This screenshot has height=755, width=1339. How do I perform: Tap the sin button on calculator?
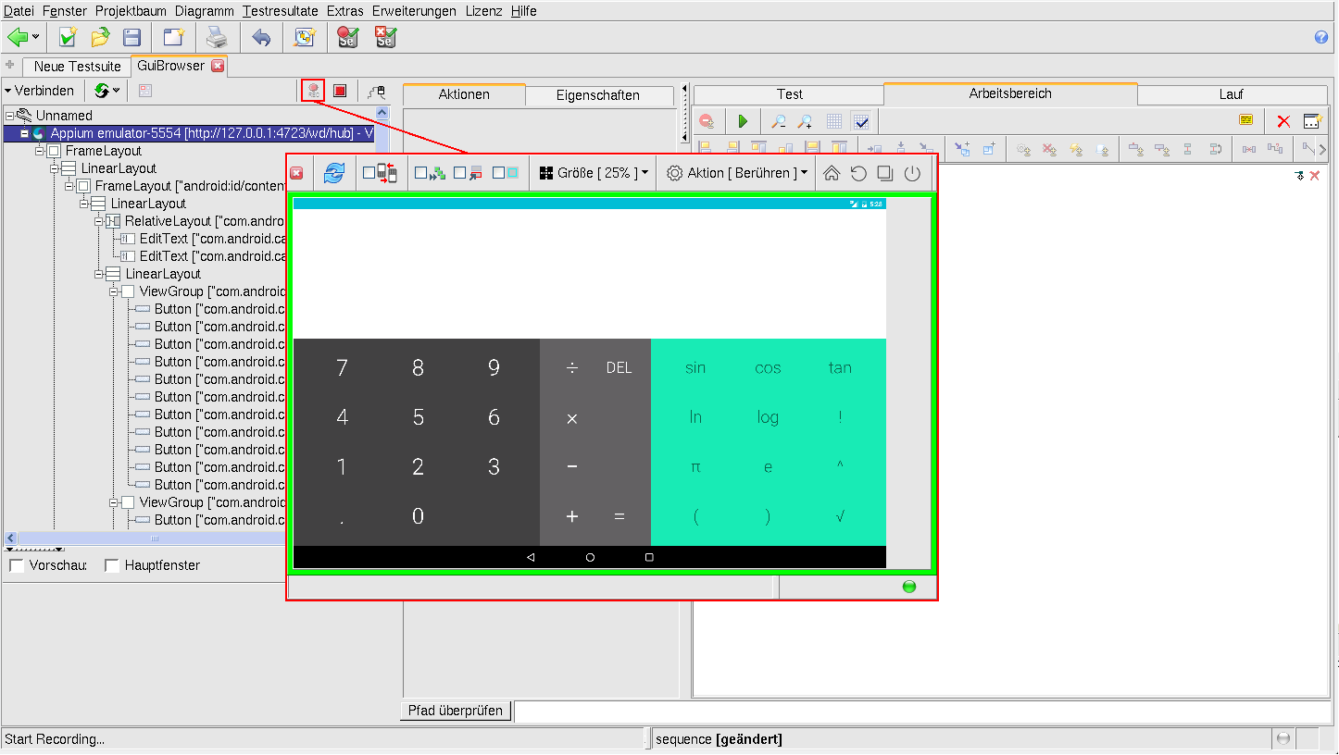pyautogui.click(x=695, y=367)
